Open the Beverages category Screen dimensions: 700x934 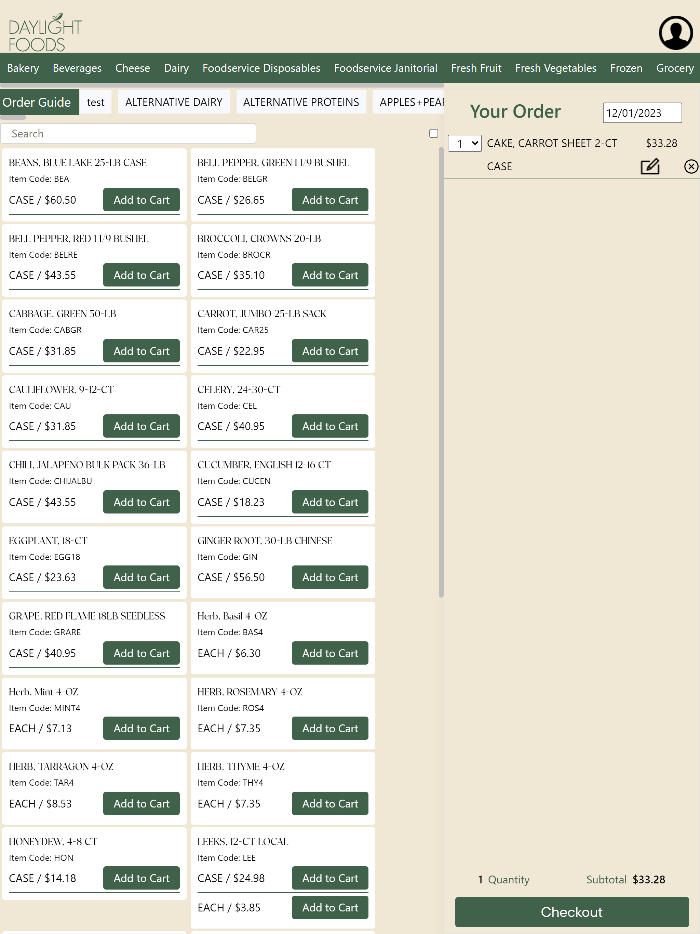(x=77, y=68)
